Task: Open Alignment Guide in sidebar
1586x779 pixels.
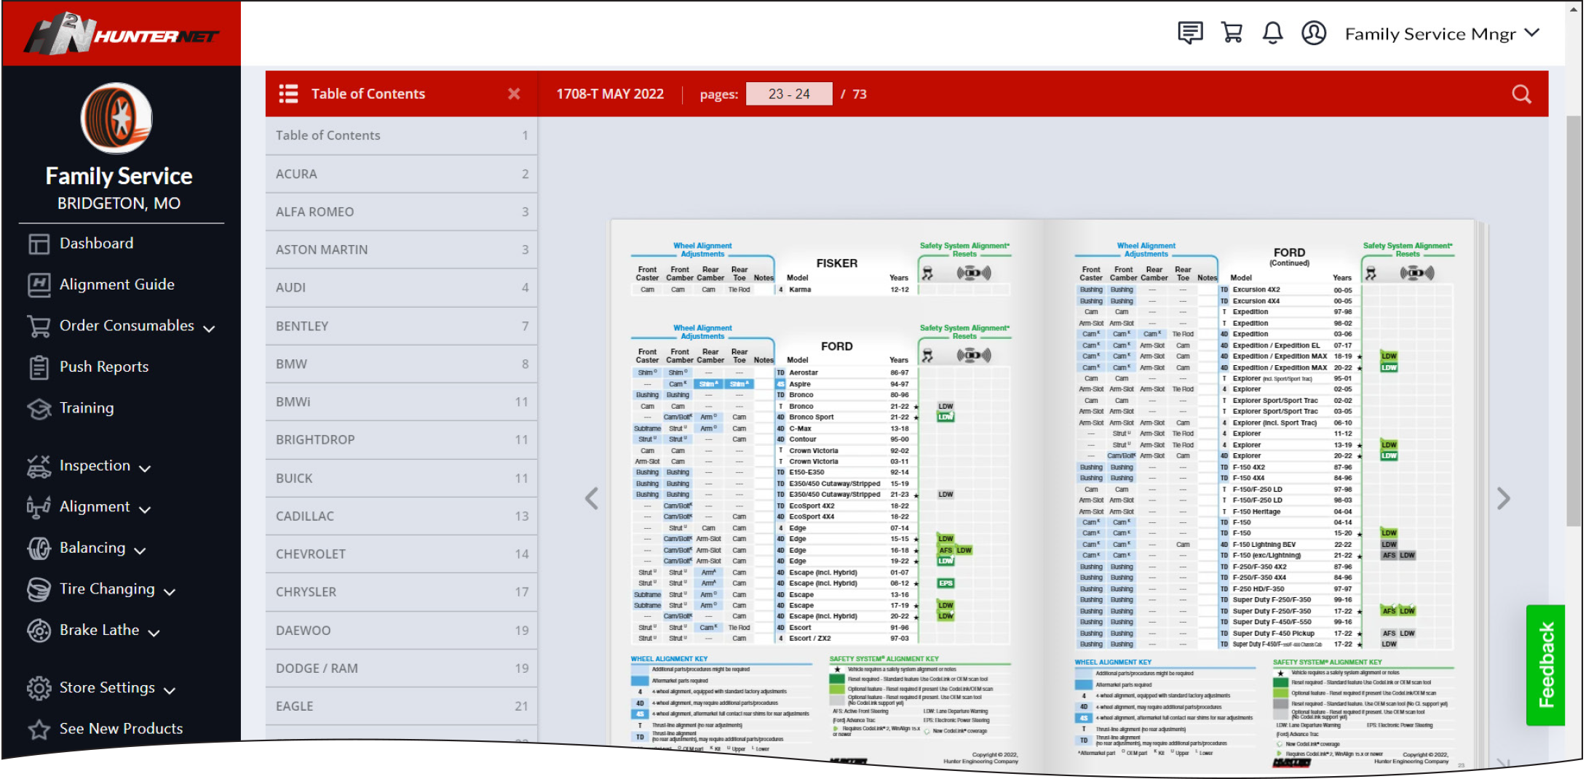Action: pos(116,284)
